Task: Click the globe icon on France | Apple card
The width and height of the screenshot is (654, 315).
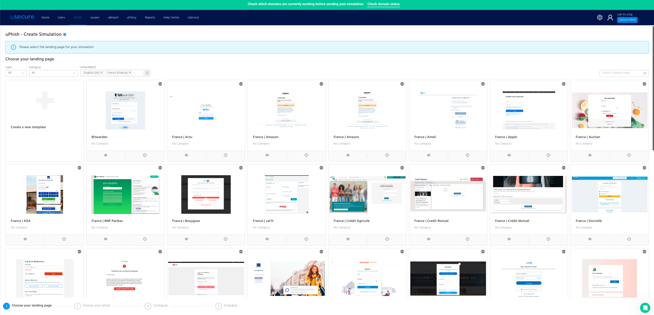Action: click(564, 84)
